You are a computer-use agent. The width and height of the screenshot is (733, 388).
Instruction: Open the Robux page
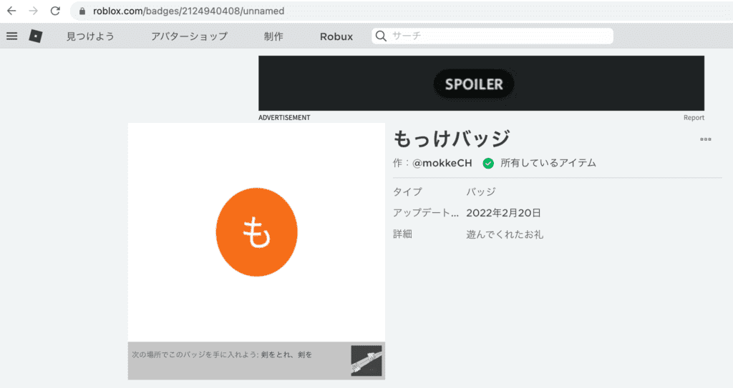coord(336,36)
